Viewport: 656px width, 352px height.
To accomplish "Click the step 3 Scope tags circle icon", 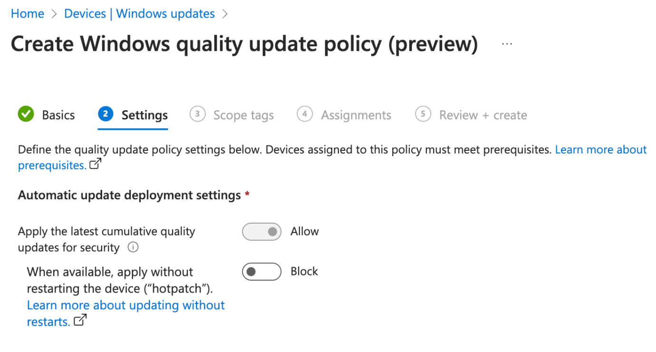I will coord(197,114).
